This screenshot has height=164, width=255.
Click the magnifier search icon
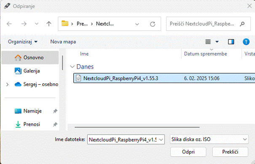point(242,24)
